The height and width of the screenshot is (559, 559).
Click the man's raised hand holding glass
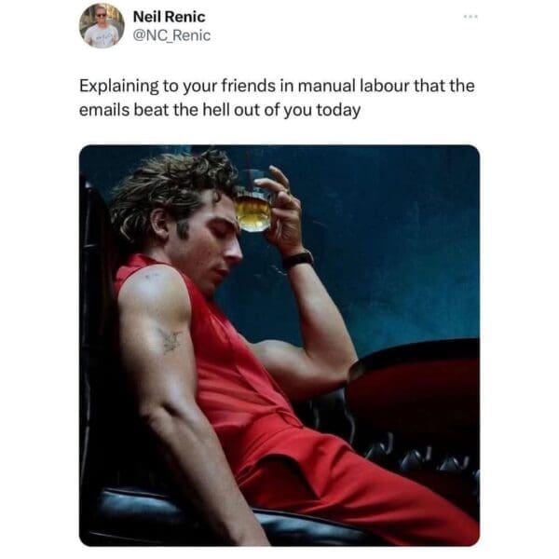click(x=281, y=211)
